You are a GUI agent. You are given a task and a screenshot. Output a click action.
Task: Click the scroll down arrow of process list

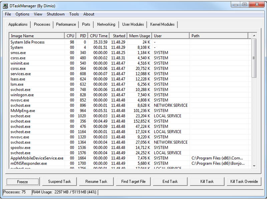pyautogui.click(x=254, y=166)
